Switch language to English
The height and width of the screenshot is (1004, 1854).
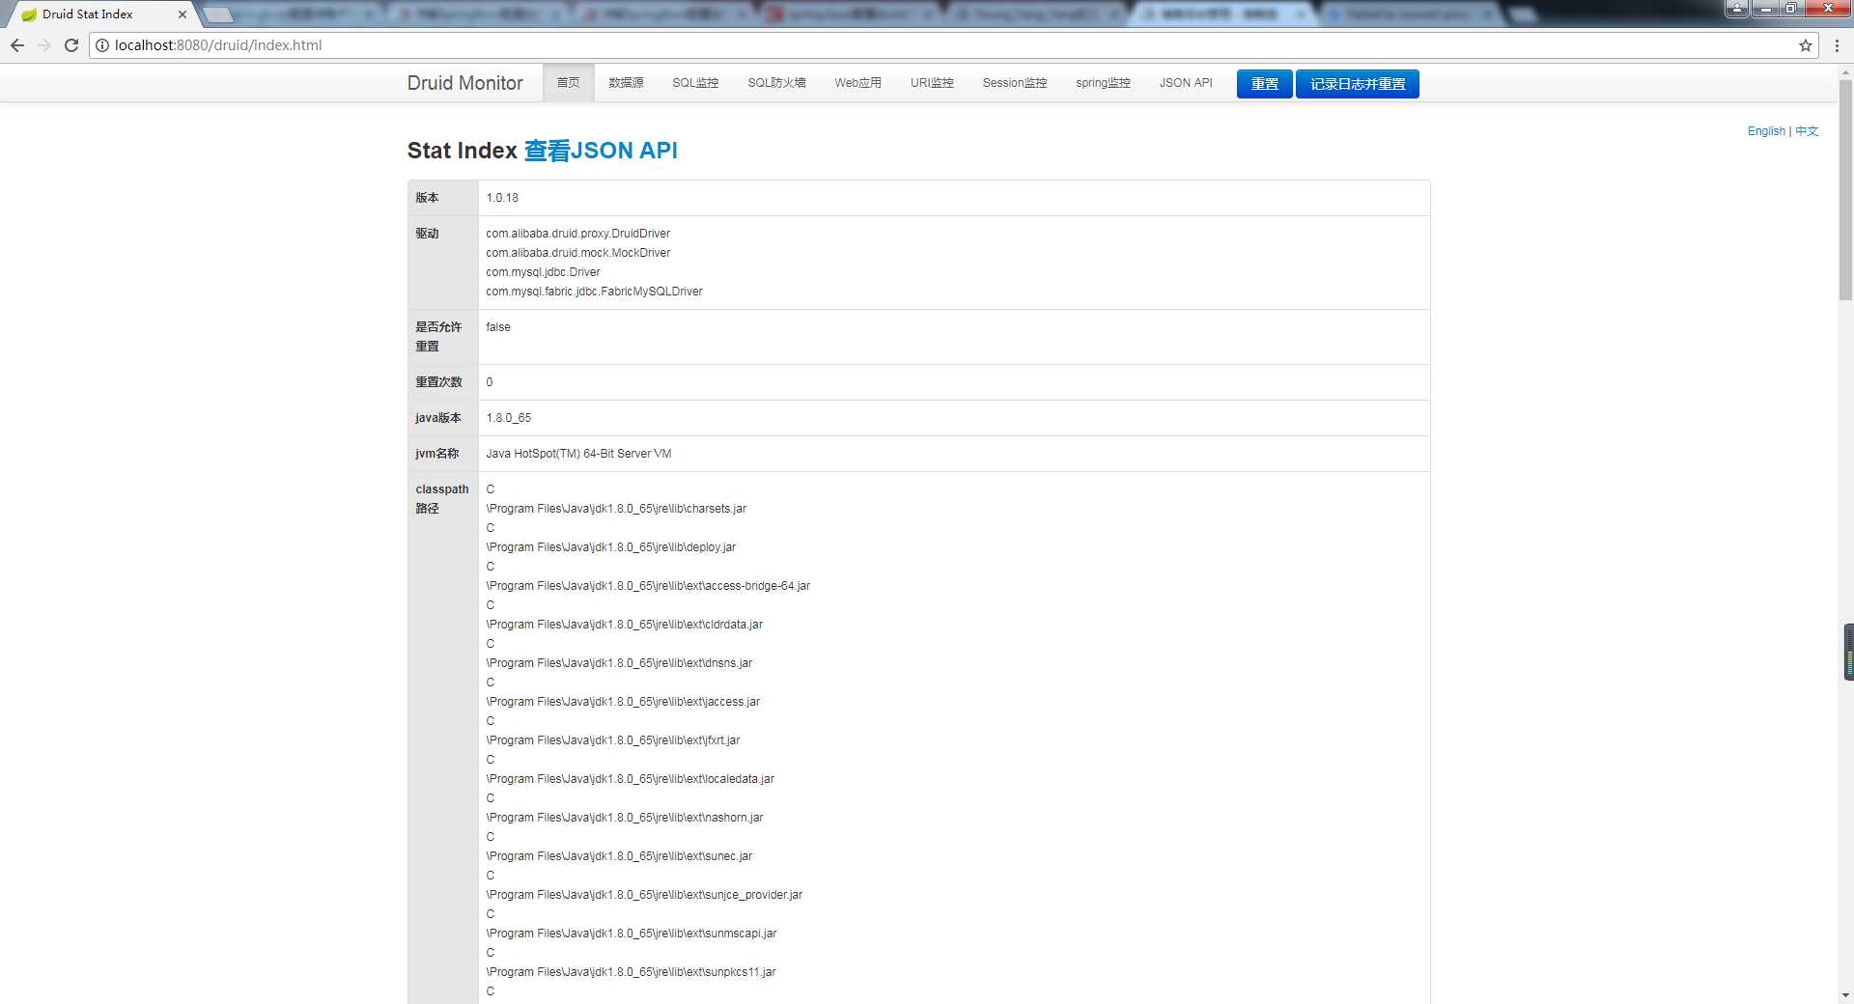(1766, 131)
